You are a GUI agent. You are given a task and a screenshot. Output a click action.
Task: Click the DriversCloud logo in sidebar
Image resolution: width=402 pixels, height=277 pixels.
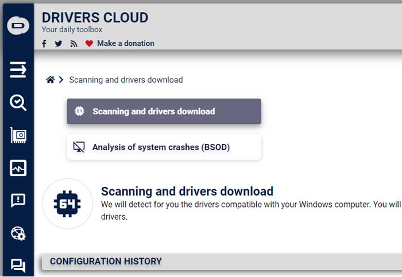pos(18,25)
